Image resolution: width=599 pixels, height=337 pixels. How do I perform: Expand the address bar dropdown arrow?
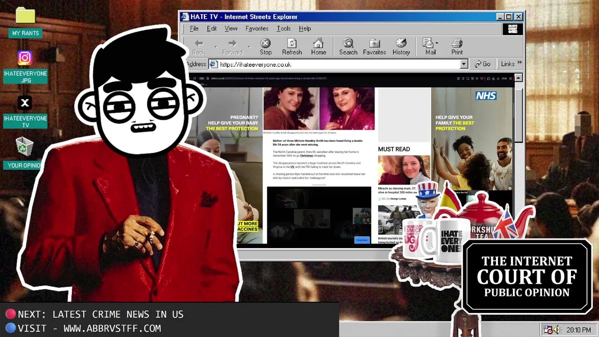pyautogui.click(x=463, y=64)
